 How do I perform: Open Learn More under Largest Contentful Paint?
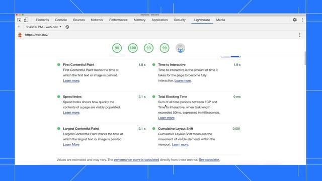tap(71, 145)
